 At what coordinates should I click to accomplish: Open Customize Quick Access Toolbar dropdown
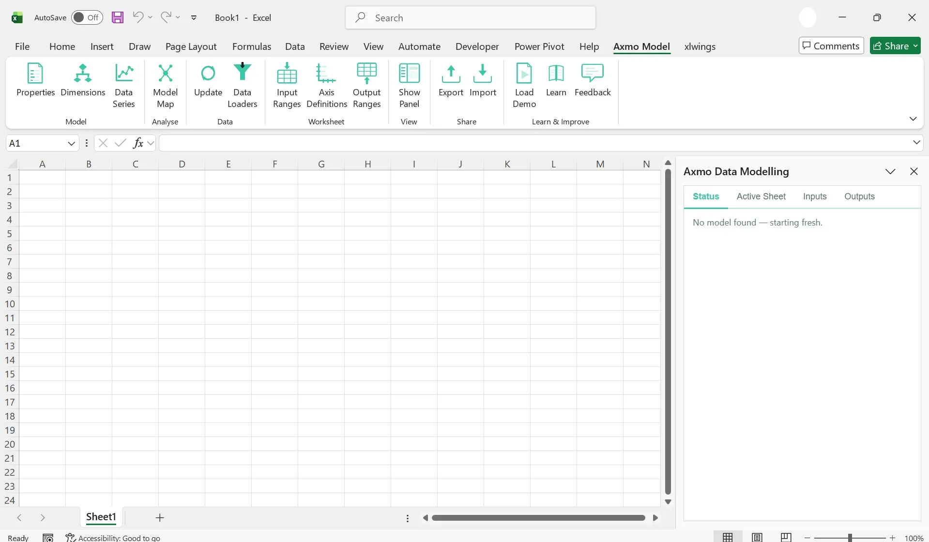click(194, 17)
